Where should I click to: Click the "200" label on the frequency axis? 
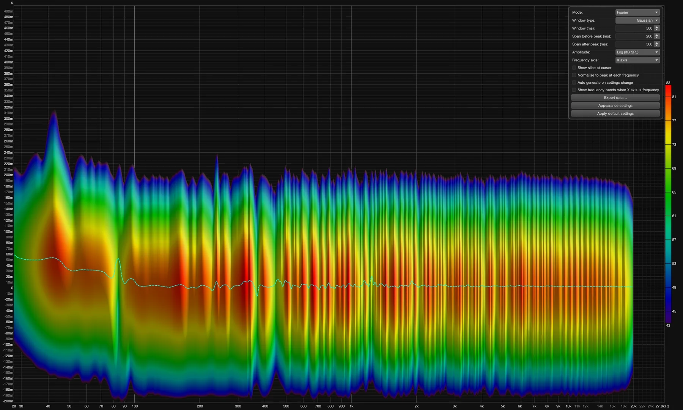(x=200, y=406)
